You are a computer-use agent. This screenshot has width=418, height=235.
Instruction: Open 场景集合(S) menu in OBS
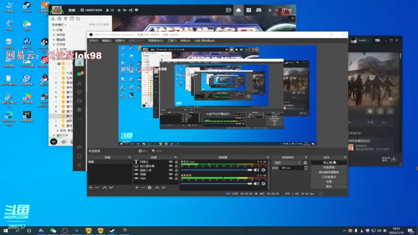[x=156, y=41]
